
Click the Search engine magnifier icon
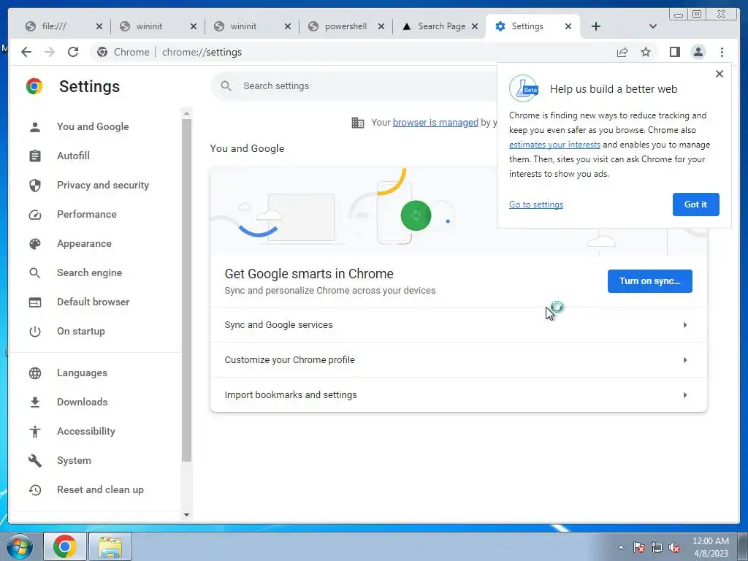tap(35, 273)
